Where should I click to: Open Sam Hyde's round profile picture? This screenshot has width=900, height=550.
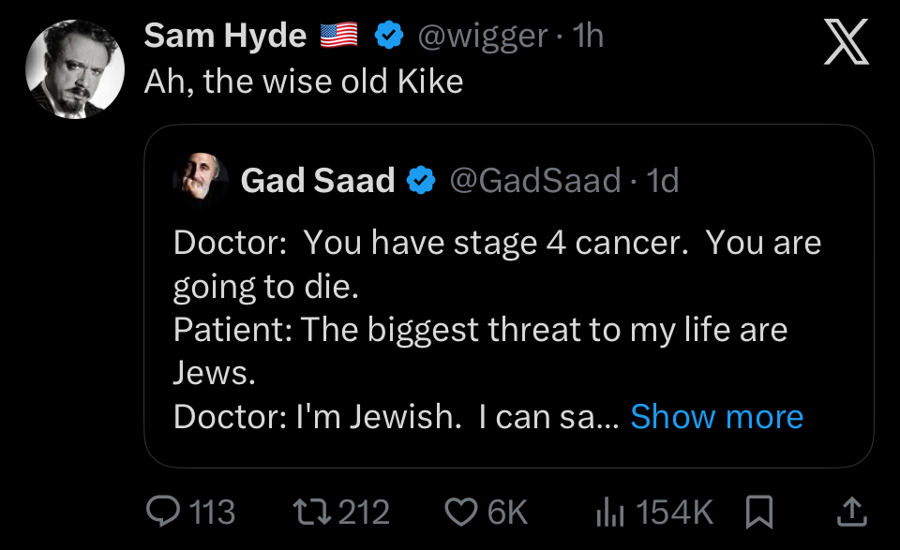pyautogui.click(x=73, y=68)
